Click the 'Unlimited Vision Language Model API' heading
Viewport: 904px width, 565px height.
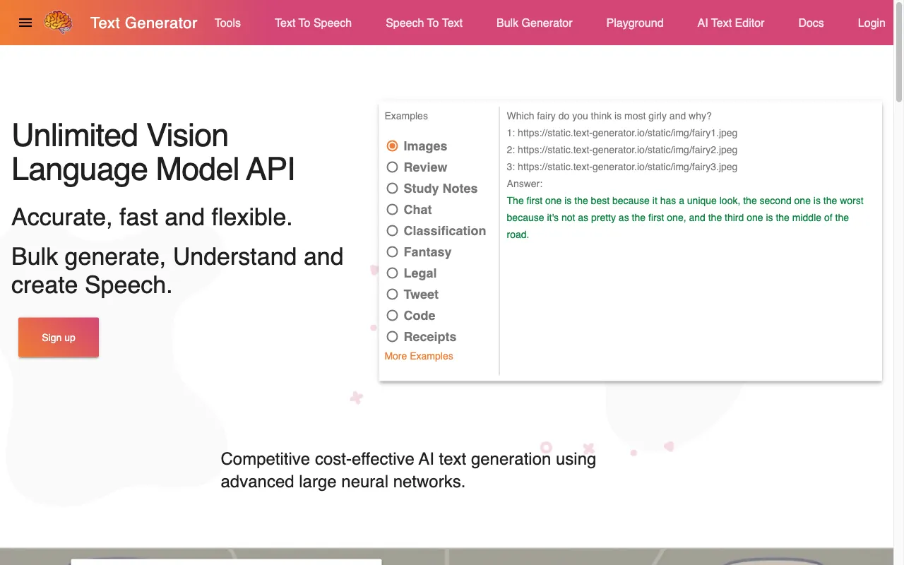coord(153,153)
